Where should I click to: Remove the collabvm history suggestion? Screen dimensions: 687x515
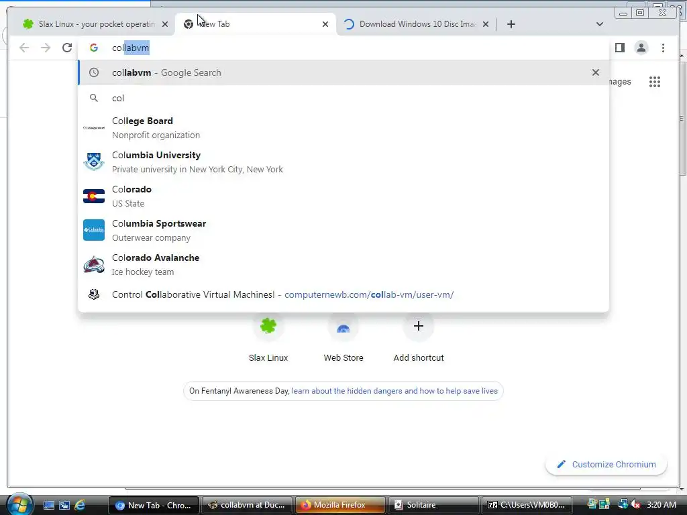596,72
